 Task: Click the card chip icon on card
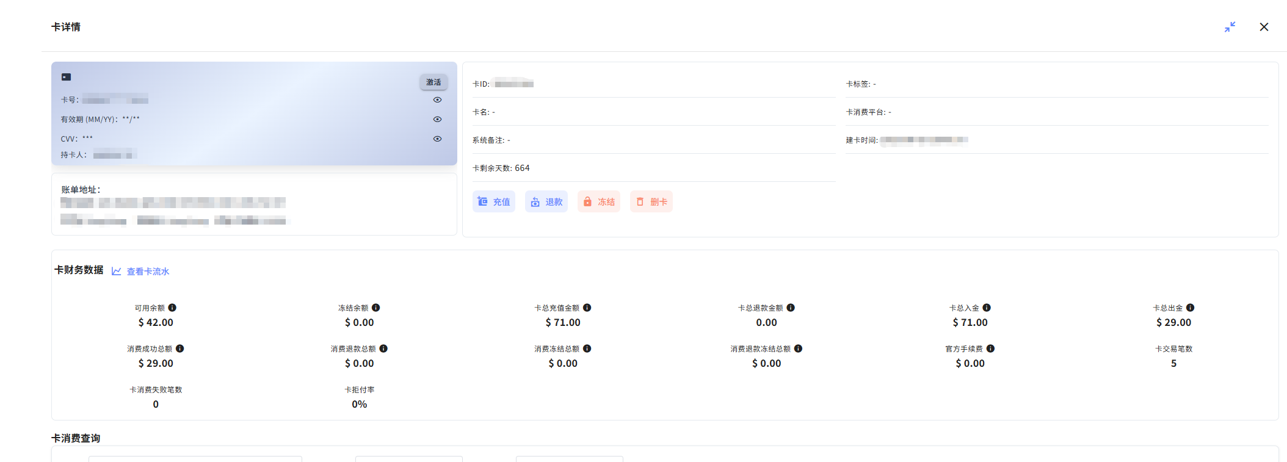point(66,77)
